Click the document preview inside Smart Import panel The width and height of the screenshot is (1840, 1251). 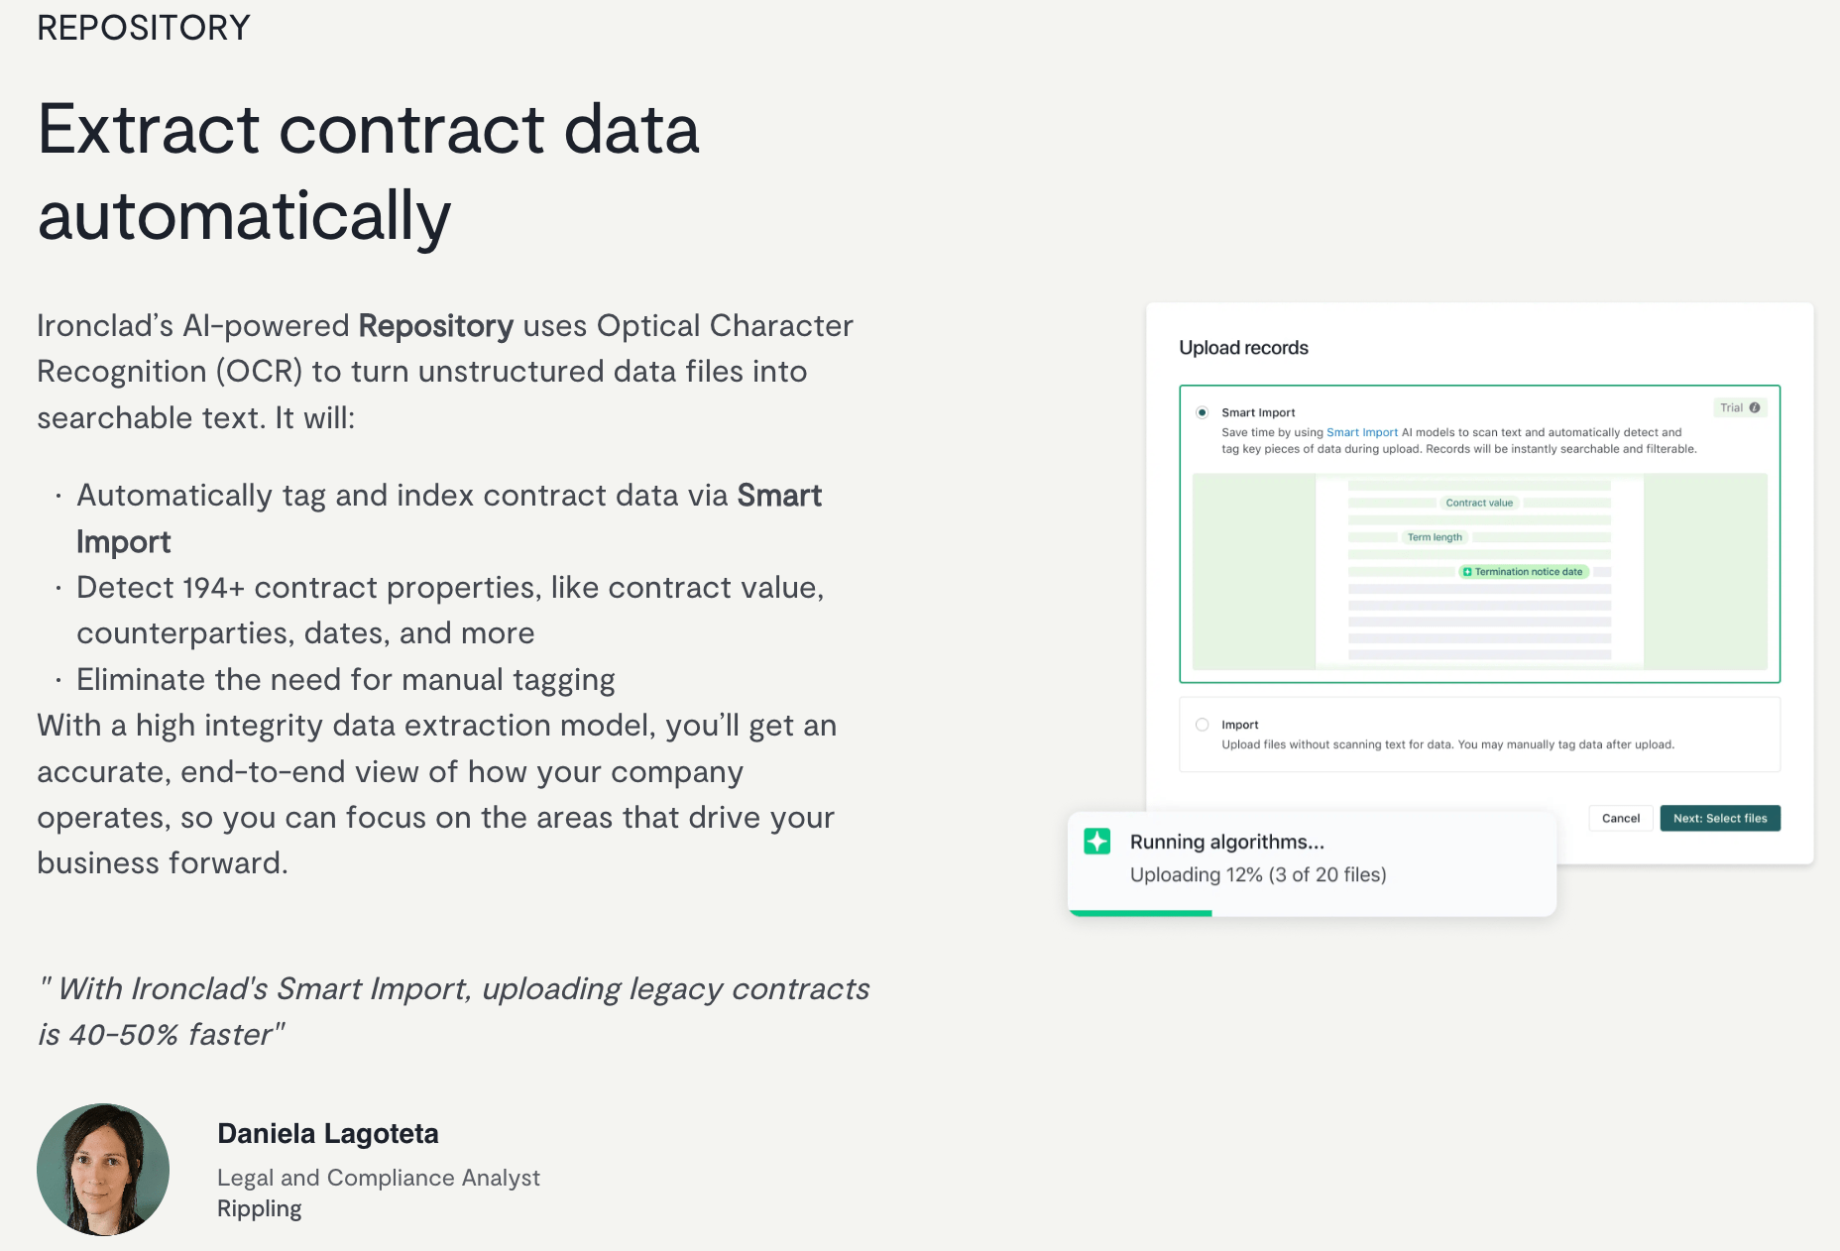[1479, 575]
